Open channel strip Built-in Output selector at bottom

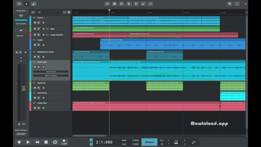point(21,130)
